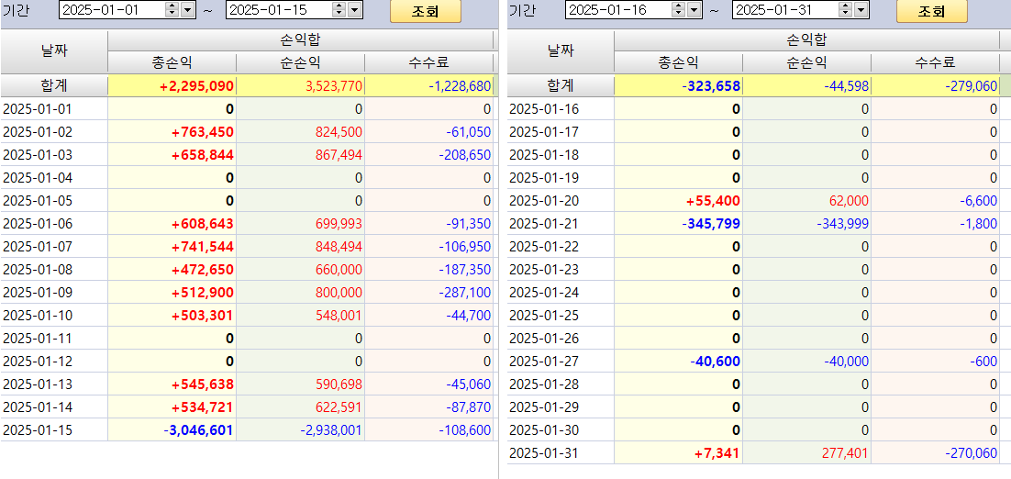The image size is (1011, 479).
Task: Click the -61,050 fee value
Action: pos(468,132)
